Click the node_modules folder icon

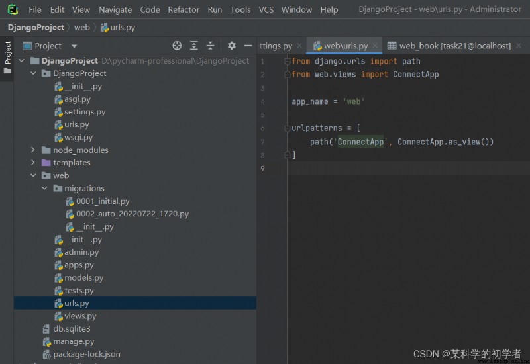(46, 150)
